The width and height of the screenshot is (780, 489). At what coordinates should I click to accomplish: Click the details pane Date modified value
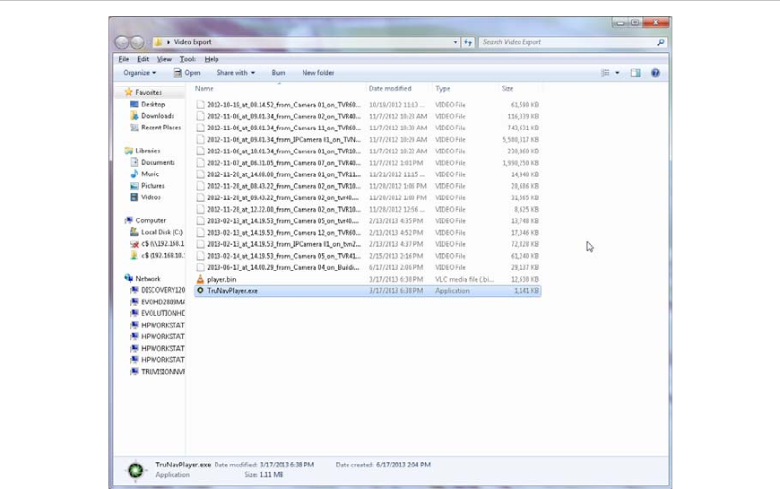[x=287, y=465]
